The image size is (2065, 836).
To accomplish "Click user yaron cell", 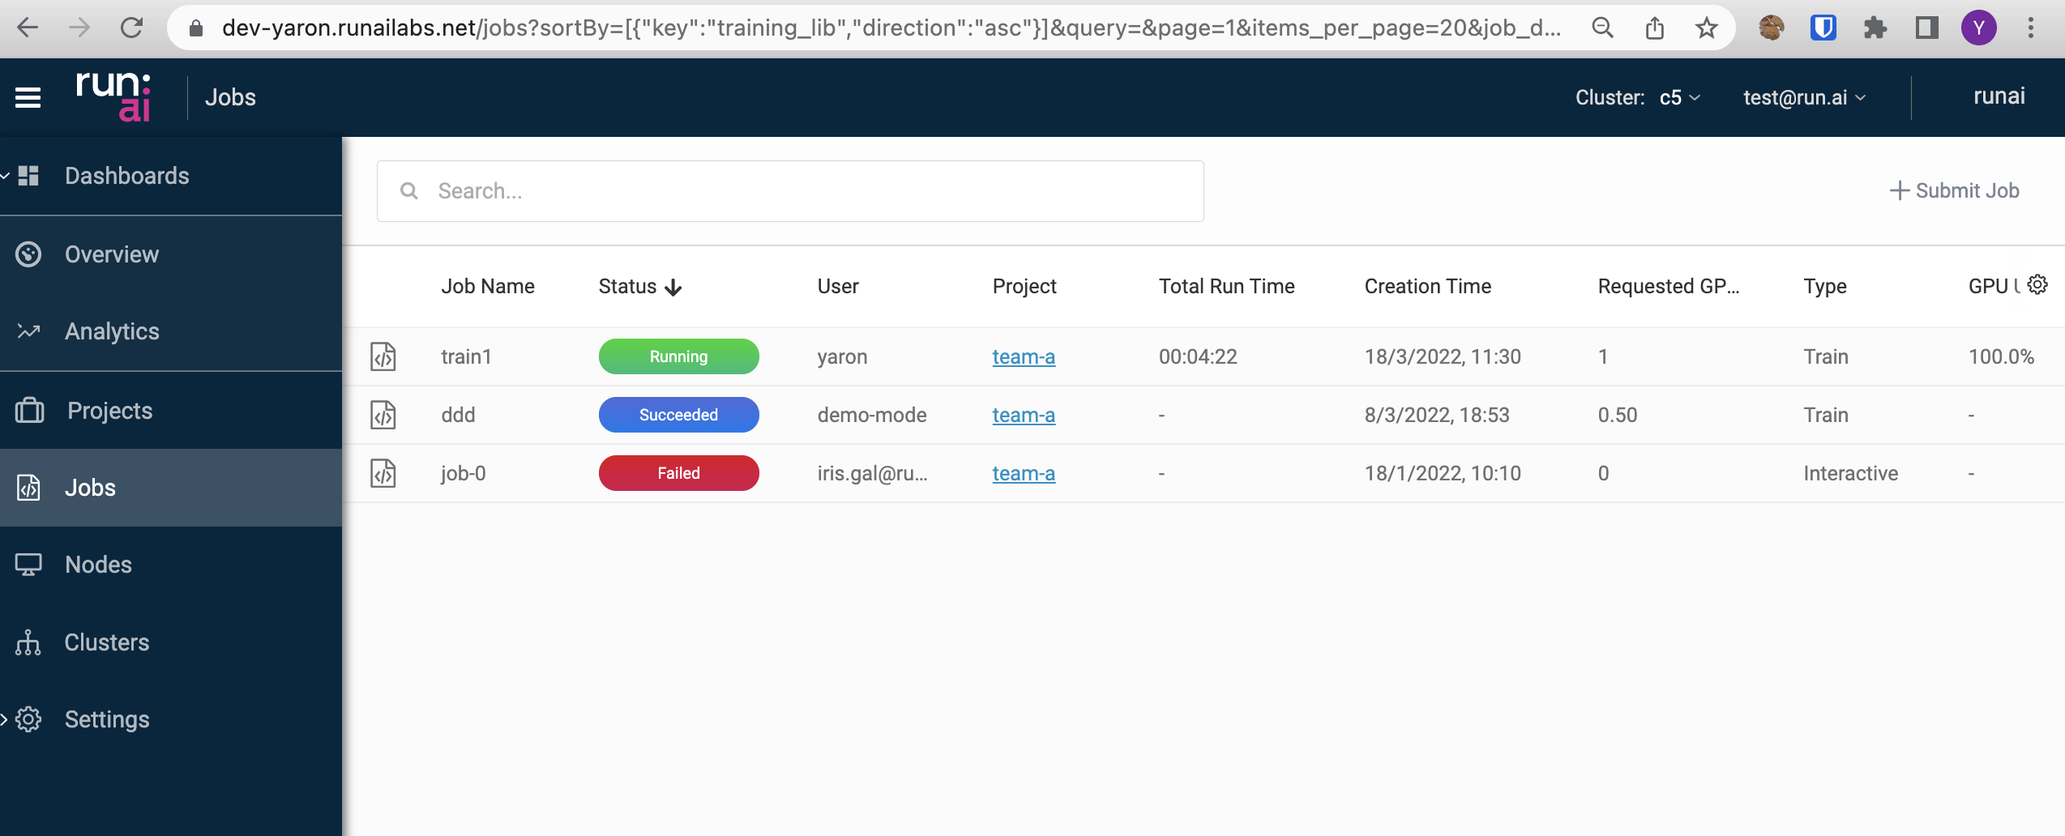I will pos(842,356).
